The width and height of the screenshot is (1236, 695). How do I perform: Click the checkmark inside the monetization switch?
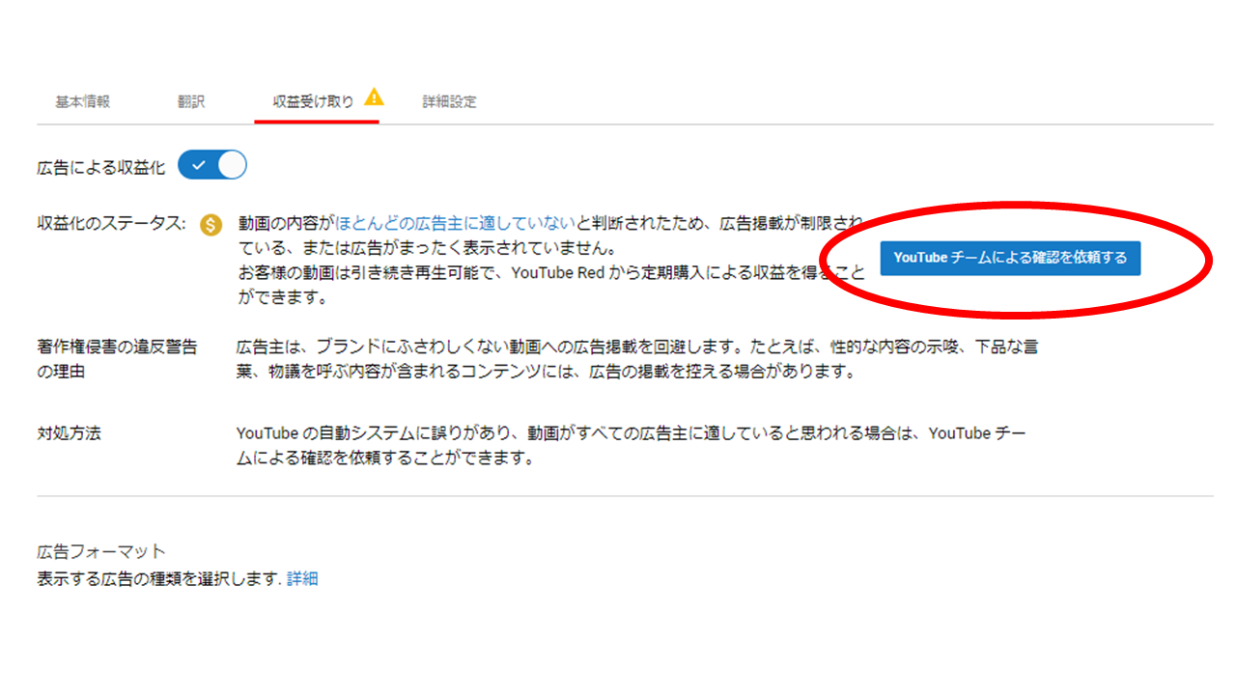201,165
